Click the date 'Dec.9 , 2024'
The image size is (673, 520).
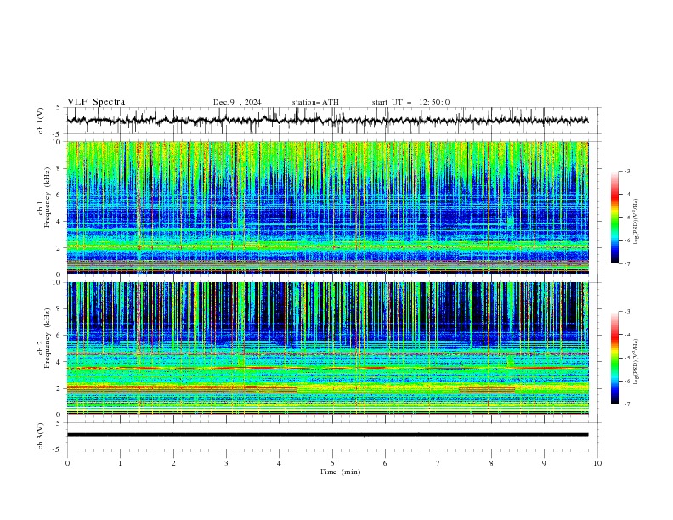point(237,102)
